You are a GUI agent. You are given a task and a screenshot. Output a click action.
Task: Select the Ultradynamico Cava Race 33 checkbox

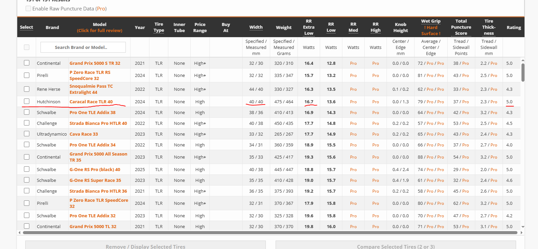(27, 134)
